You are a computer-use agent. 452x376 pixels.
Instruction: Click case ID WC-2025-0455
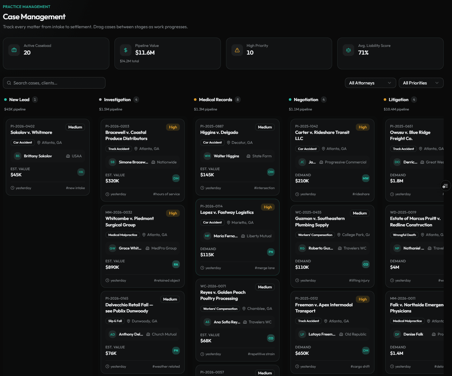pyautogui.click(x=308, y=212)
